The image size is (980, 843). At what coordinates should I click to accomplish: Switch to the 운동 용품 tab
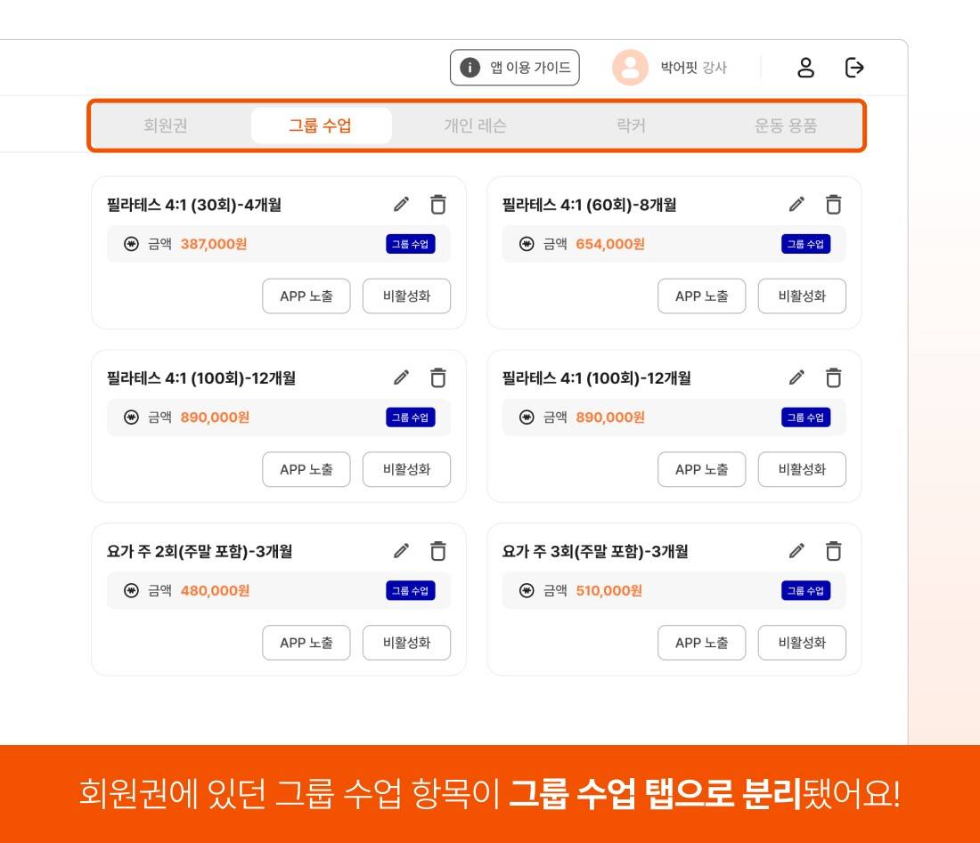pyautogui.click(x=785, y=126)
